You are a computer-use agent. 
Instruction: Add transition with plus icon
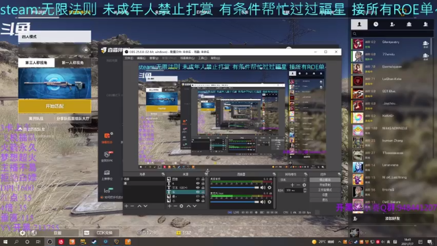click(292, 185)
